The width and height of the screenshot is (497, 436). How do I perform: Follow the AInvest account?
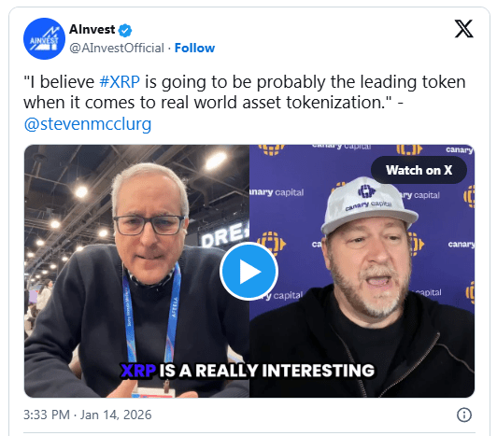pyautogui.click(x=194, y=49)
